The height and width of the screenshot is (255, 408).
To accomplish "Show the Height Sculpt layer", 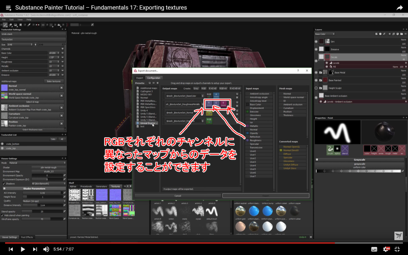I will point(316,88).
